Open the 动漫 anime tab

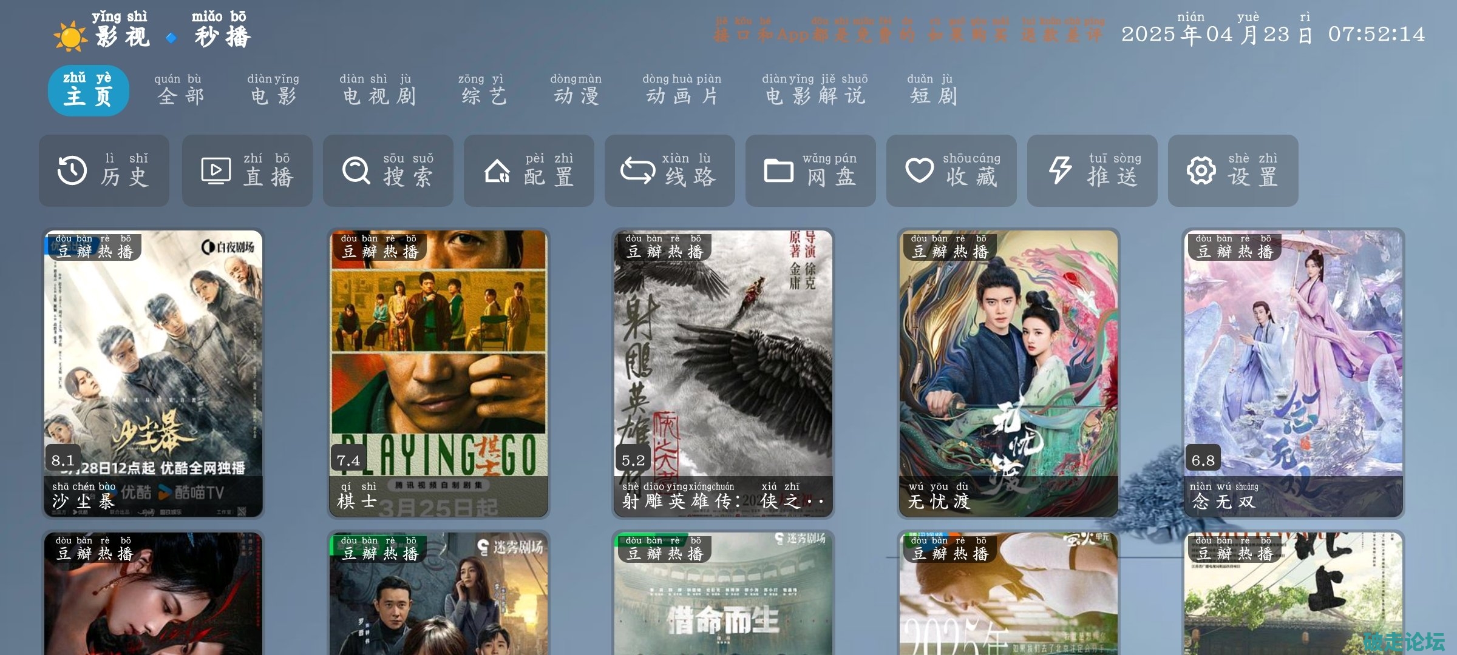coord(576,91)
